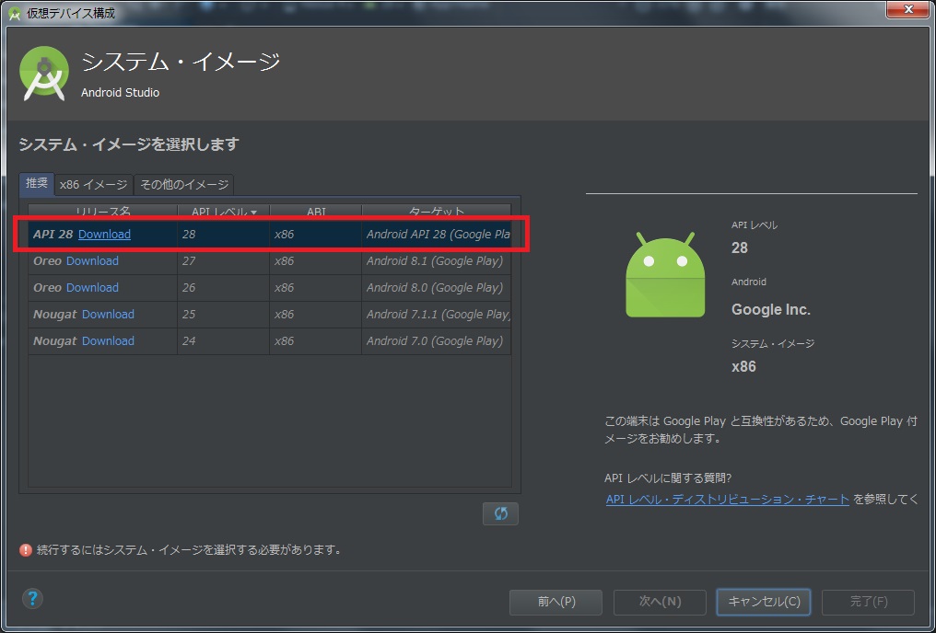Viewport: 936px width, 633px height.
Task: Sort by the API レベル column header
Action: tap(224, 212)
